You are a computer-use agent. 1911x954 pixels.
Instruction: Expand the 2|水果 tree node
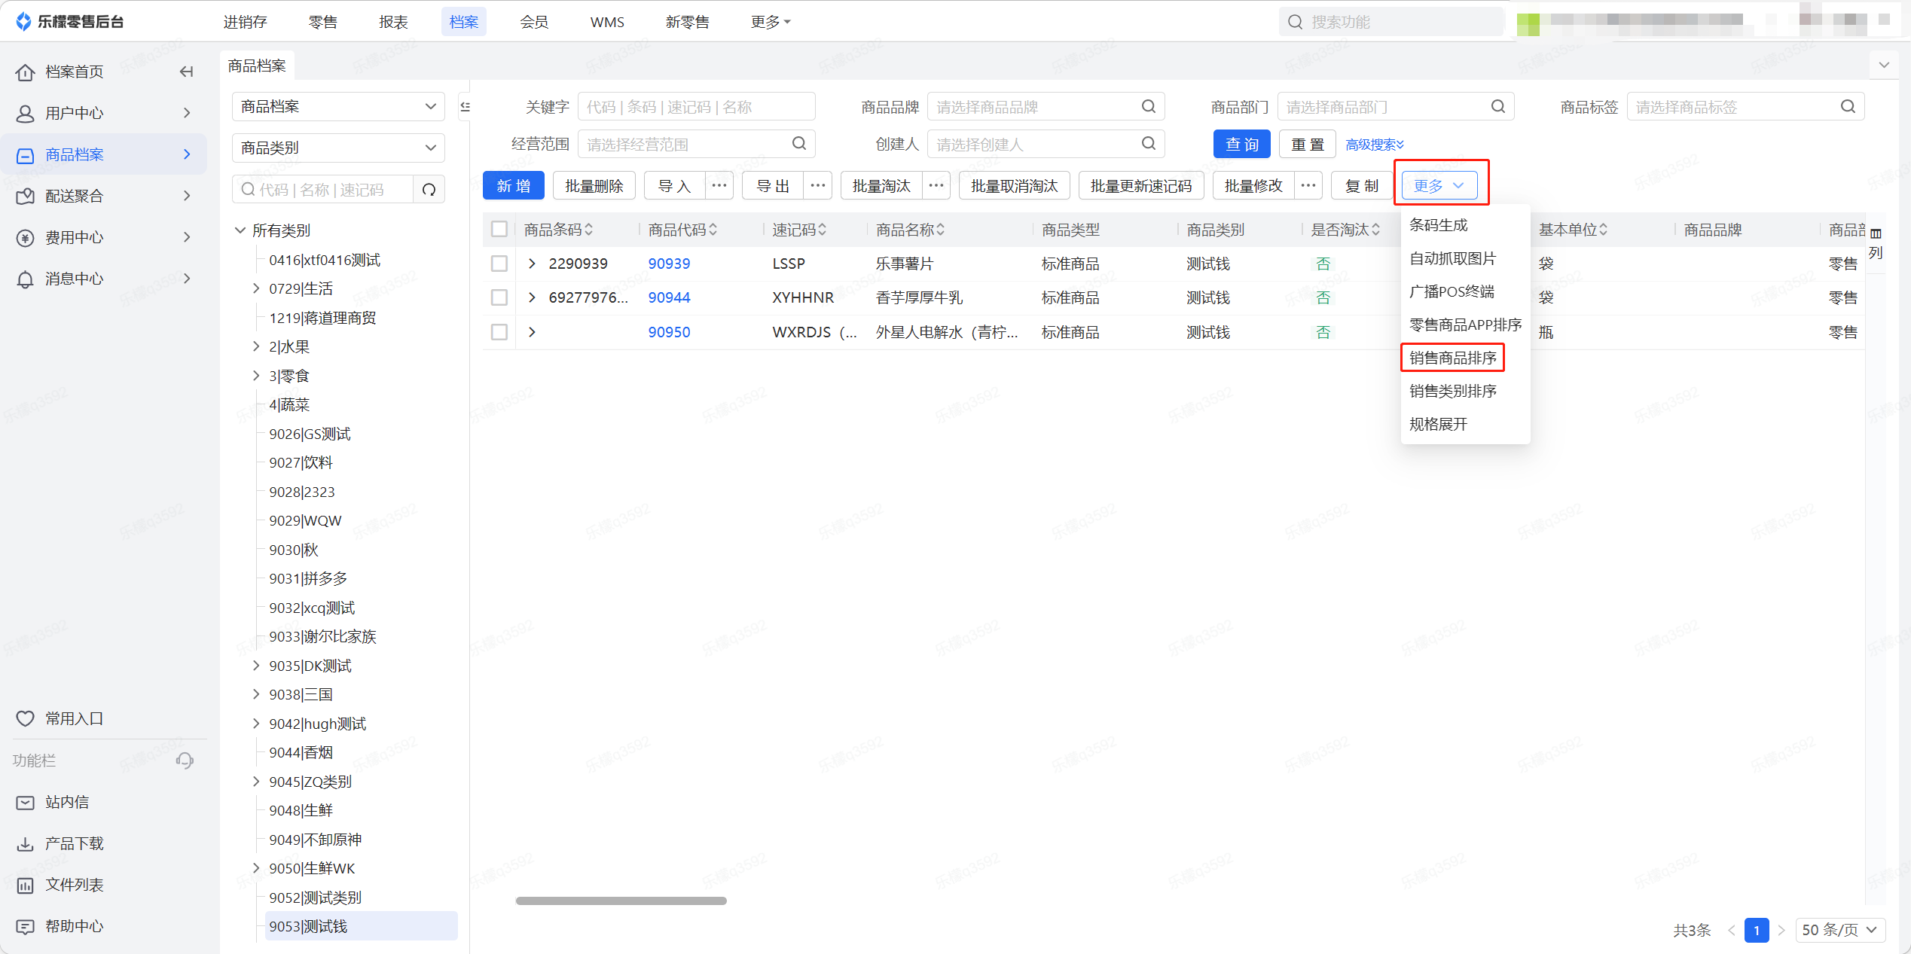coord(256,346)
